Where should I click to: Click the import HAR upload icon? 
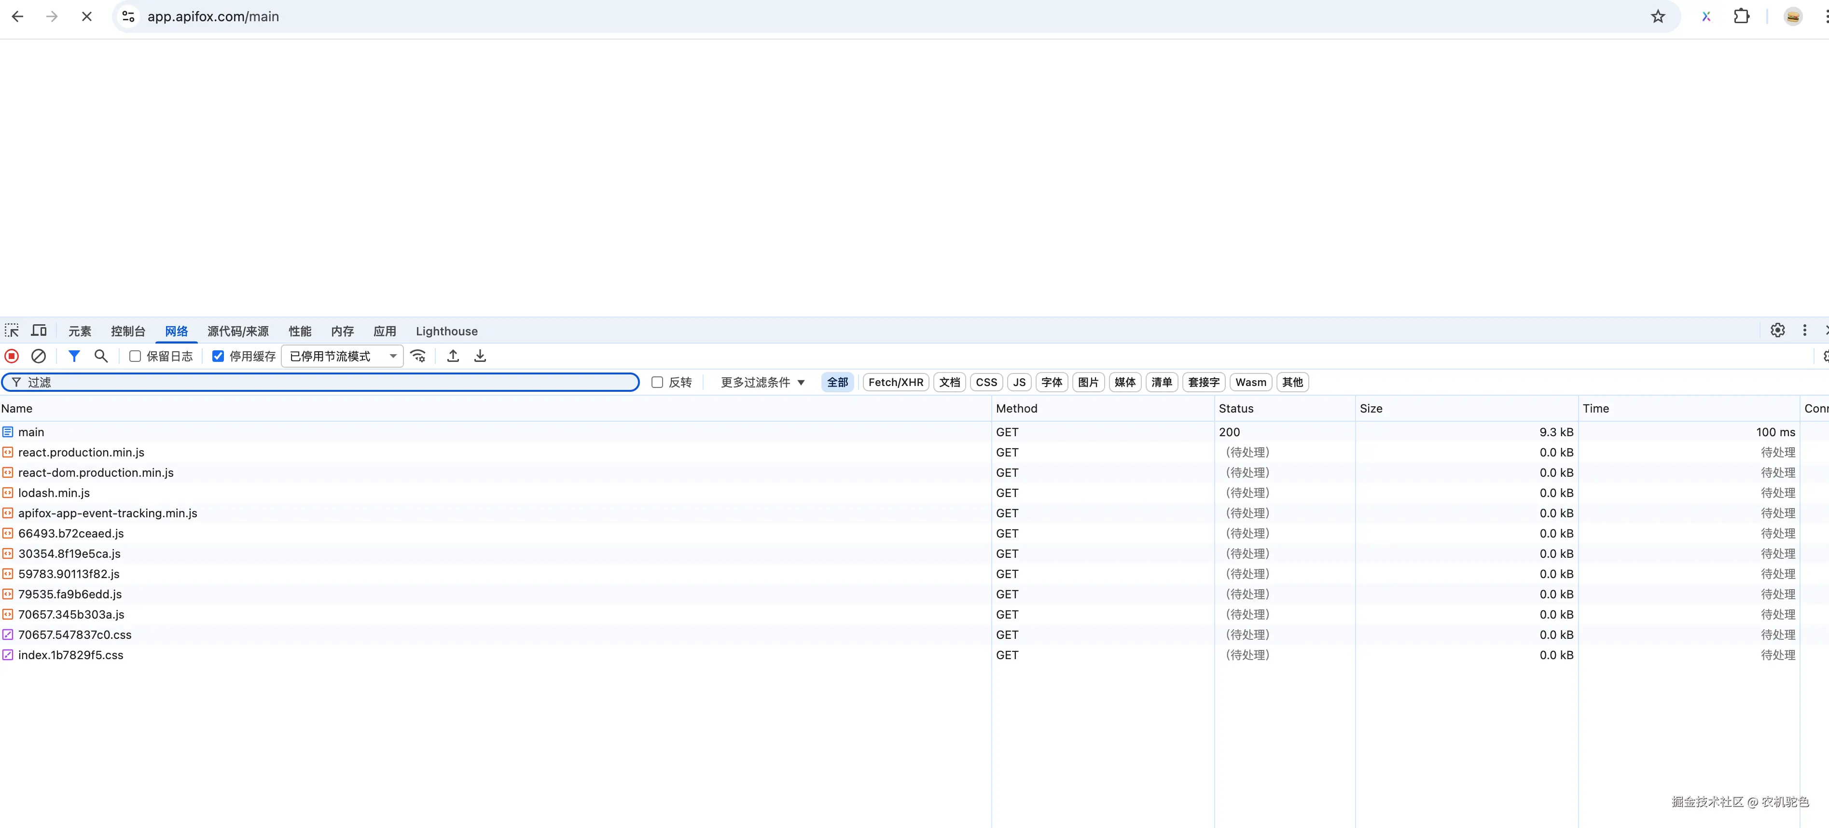coord(453,356)
